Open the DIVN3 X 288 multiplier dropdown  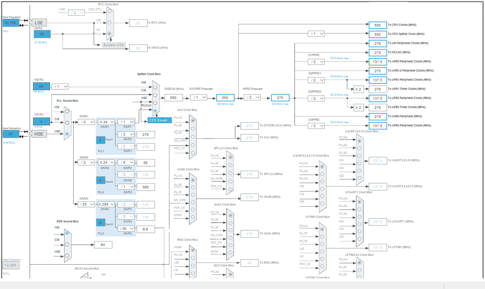(106, 204)
